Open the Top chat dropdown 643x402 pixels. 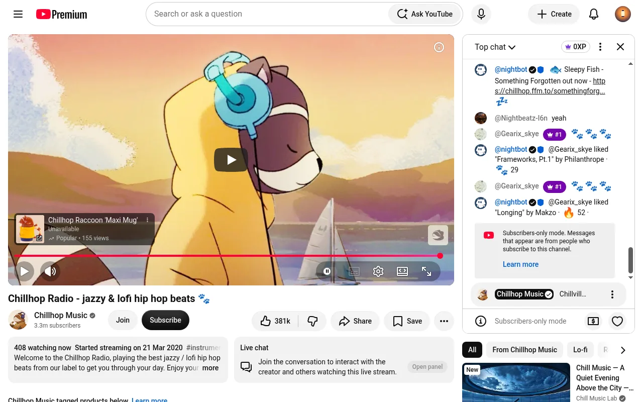[495, 47]
